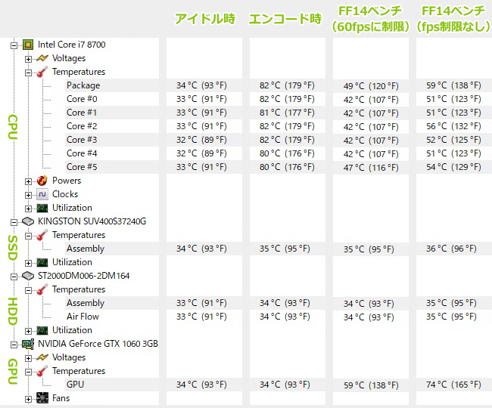Screen dimensions: 492x408
Task: Select the Core #1 row
Action: point(112,113)
